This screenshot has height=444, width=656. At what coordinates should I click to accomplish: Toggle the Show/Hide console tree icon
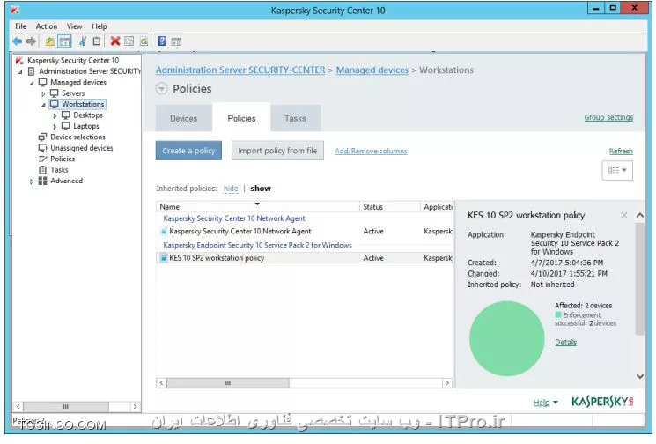pyautogui.click(x=64, y=41)
